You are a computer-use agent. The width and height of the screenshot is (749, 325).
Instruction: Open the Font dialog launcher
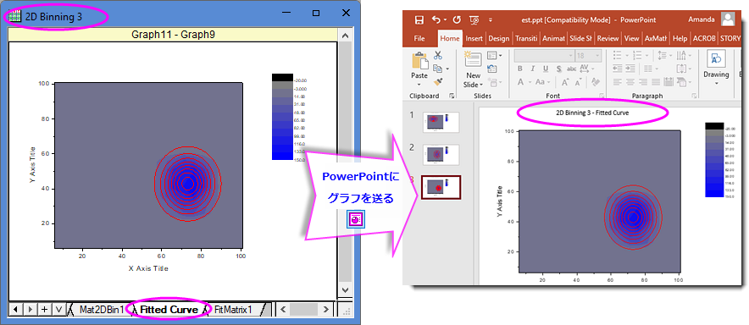point(601,96)
